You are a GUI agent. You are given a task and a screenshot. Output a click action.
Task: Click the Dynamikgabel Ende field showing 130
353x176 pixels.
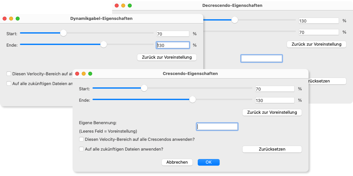173,46
